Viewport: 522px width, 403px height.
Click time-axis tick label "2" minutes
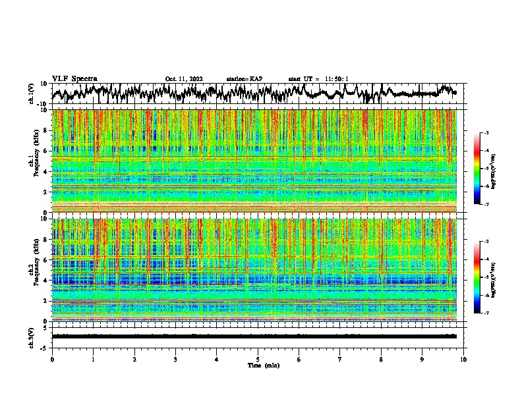pos(134,360)
